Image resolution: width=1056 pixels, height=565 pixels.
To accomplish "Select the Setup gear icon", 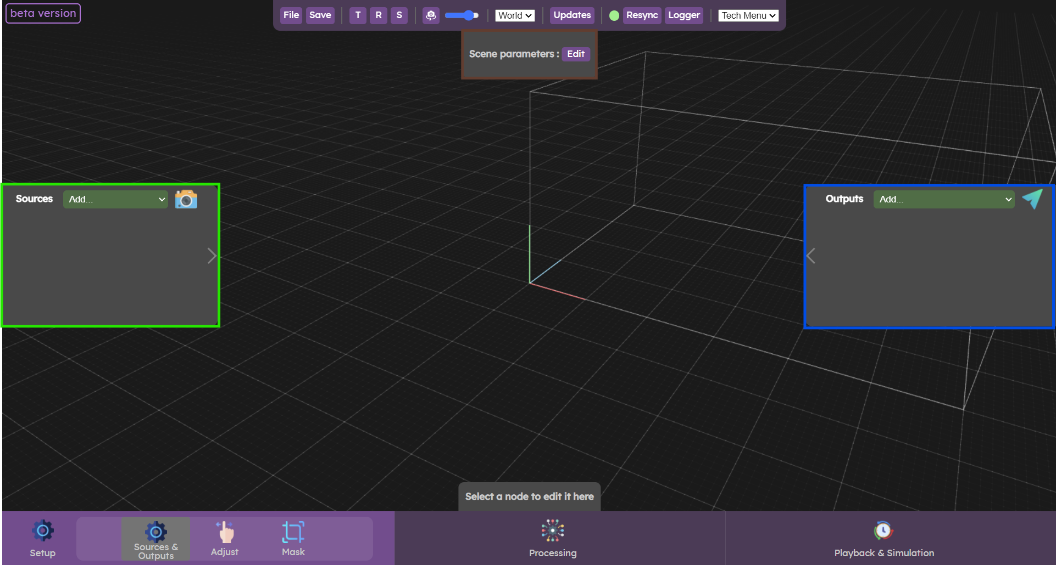I will [x=42, y=530].
